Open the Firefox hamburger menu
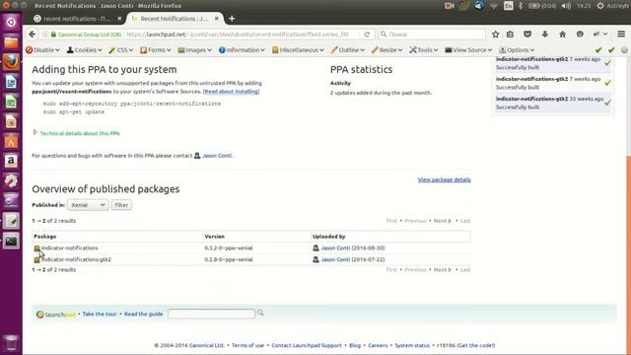This screenshot has width=631, height=355. coord(621,35)
